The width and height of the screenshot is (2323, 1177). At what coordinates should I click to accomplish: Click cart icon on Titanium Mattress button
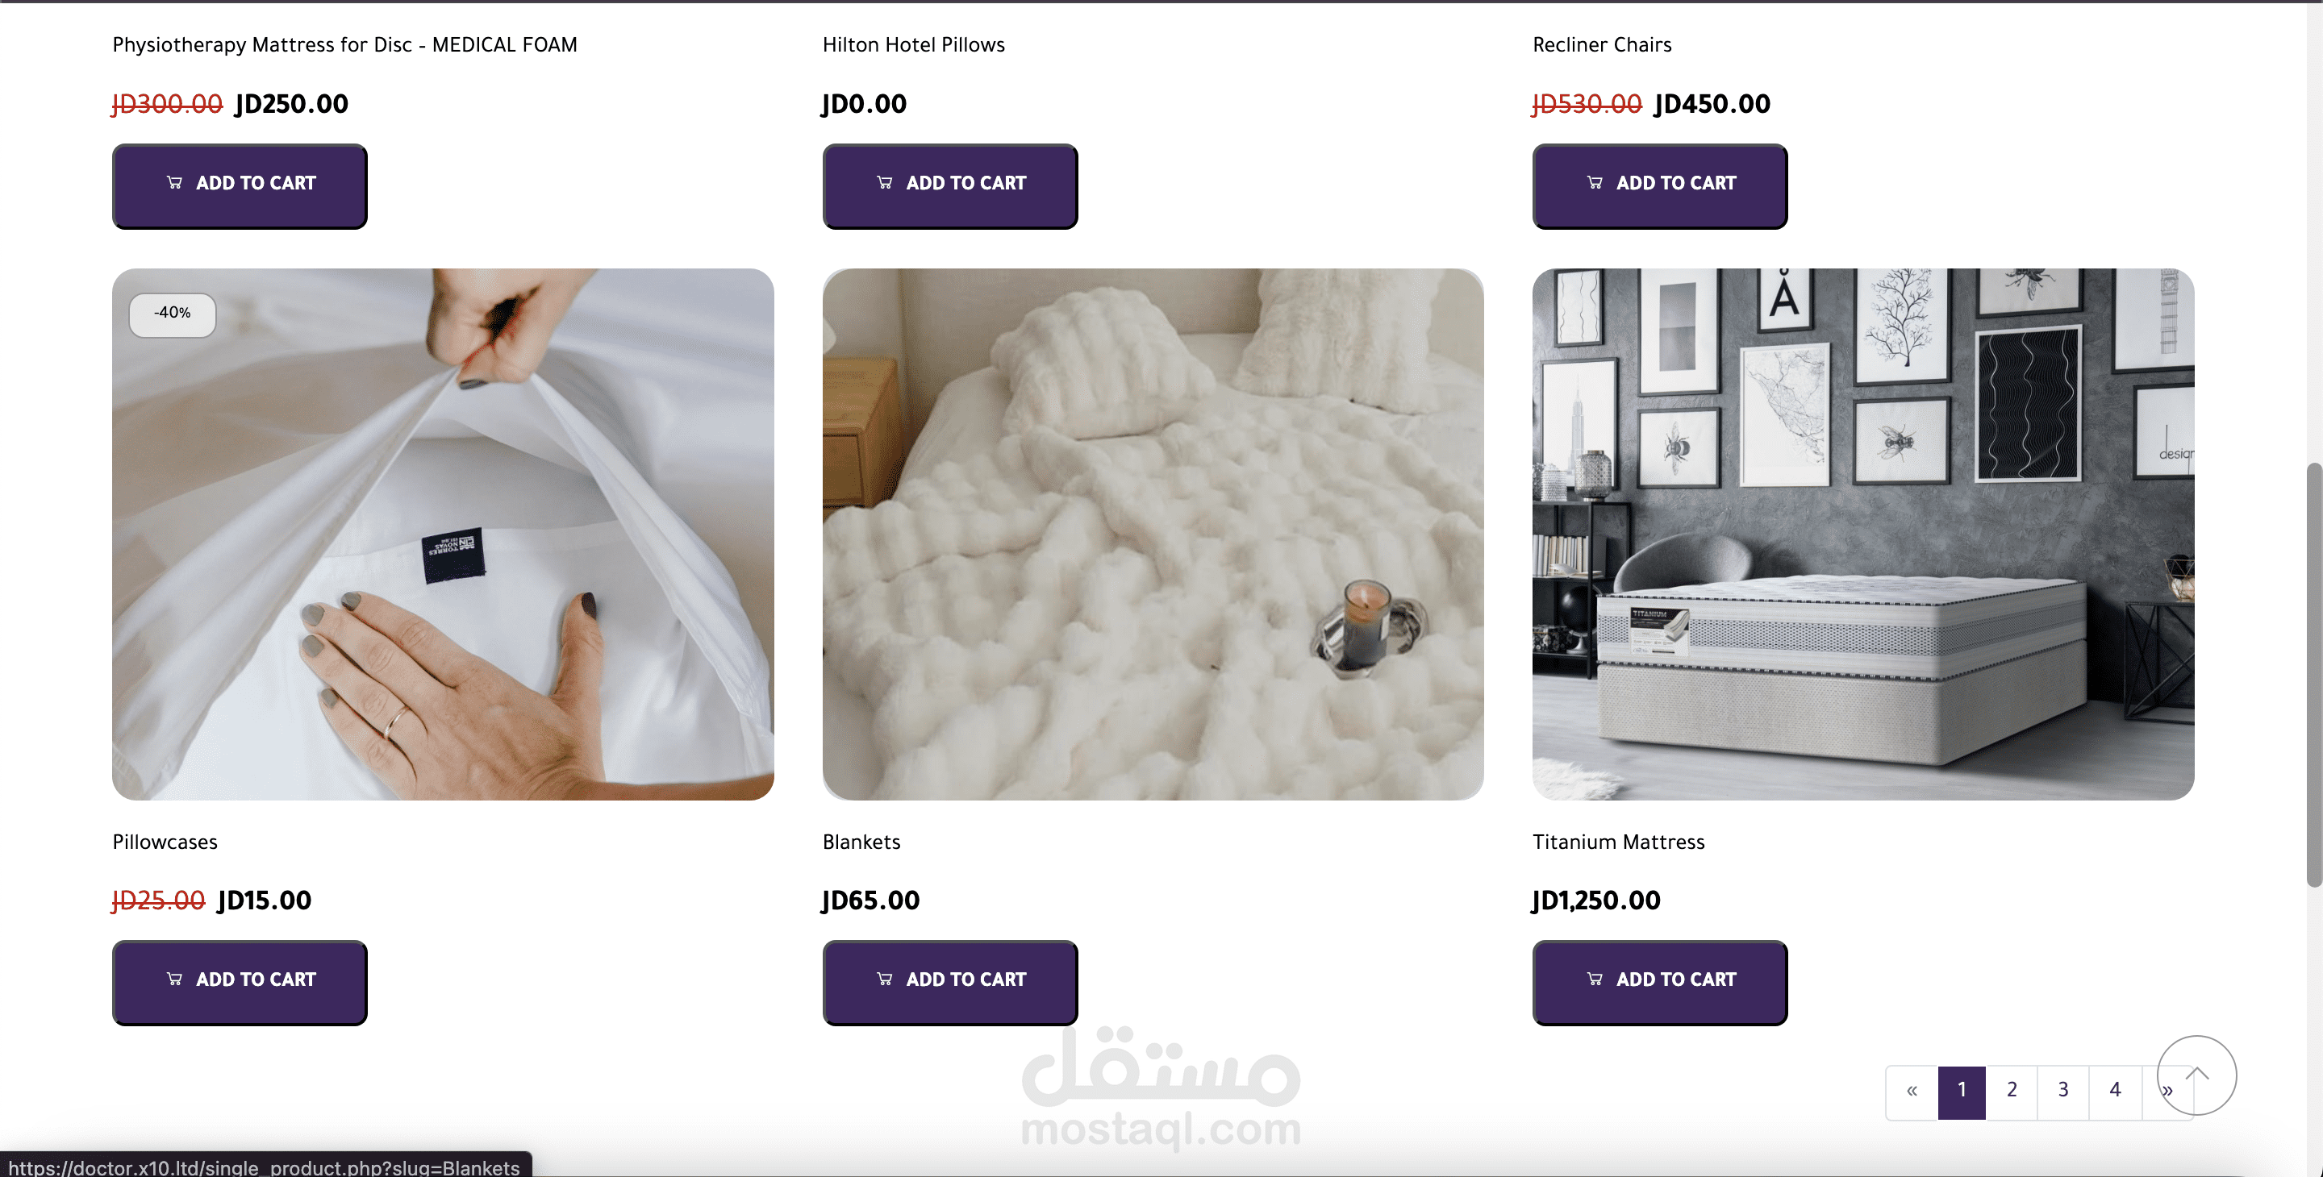click(1595, 979)
